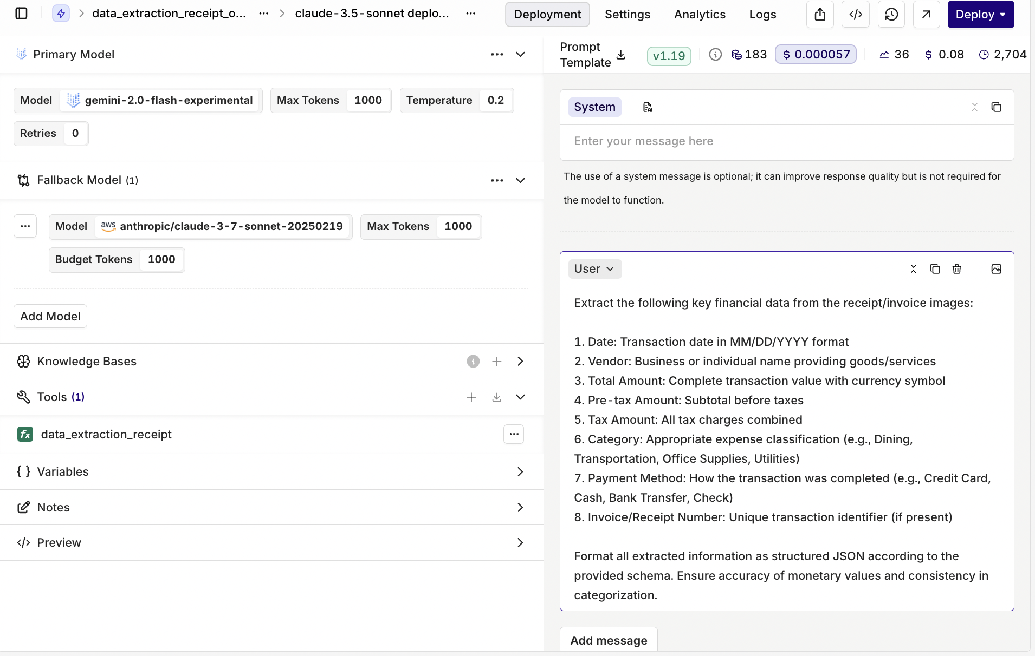
Task: Add a new tool with plus icon
Action: (471, 397)
